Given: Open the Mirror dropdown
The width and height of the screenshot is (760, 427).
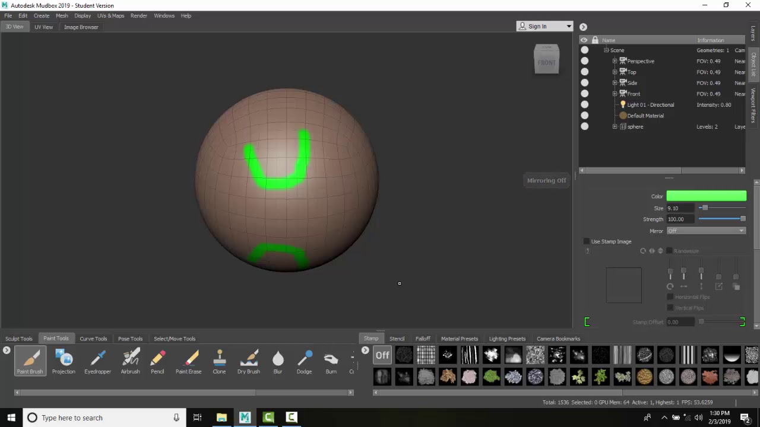Looking at the screenshot, I should (706, 231).
